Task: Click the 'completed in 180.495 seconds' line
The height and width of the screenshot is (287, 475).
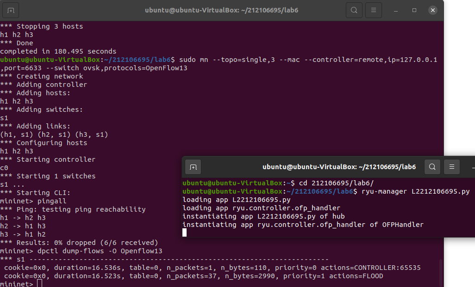Action: pos(58,51)
